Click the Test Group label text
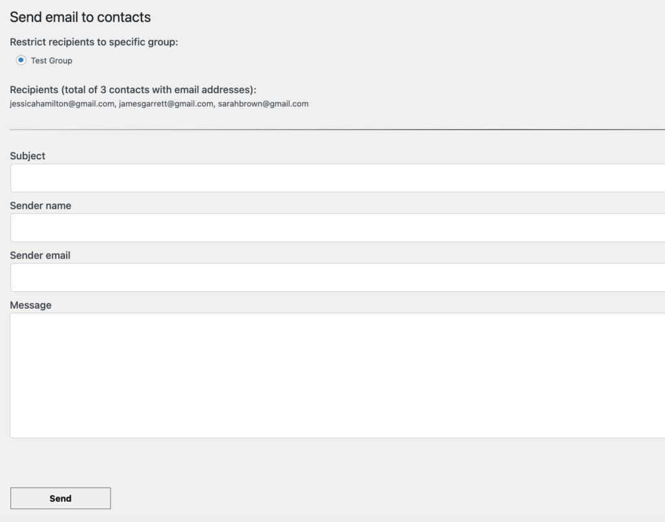 (51, 60)
